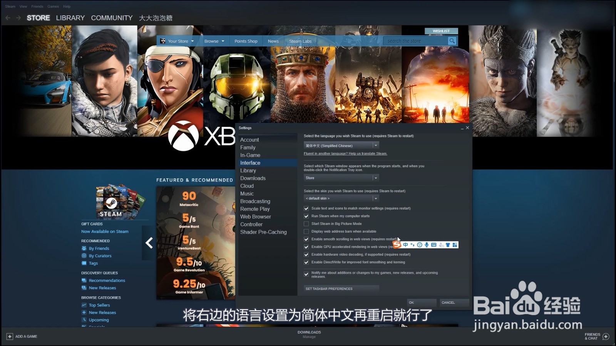Toggle GPU accelerated rendering checkbox
Viewport: 616px width, 346px height.
coord(306,247)
